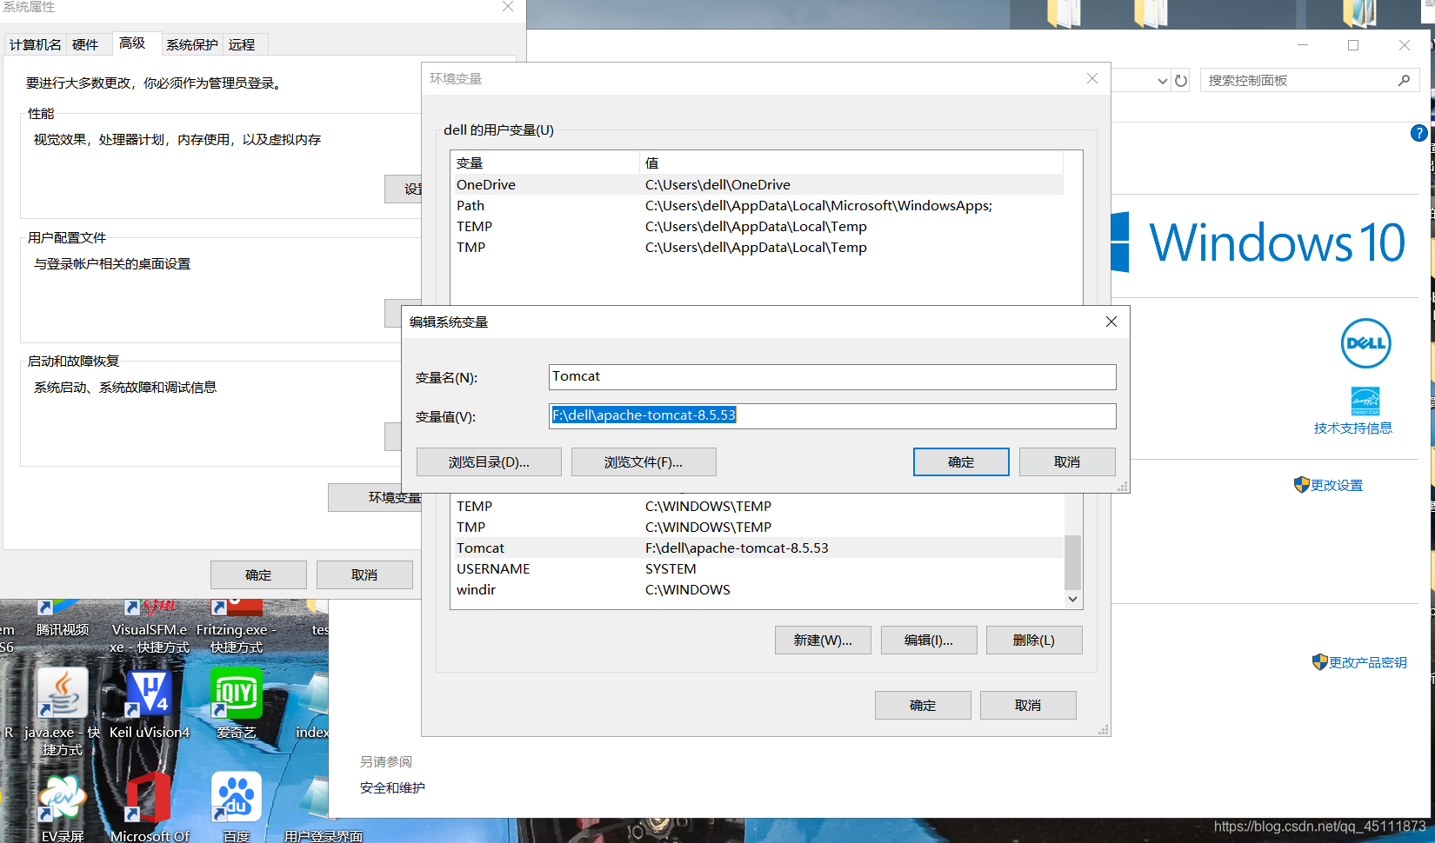Select the OneDrive user variable row

[x=758, y=184]
